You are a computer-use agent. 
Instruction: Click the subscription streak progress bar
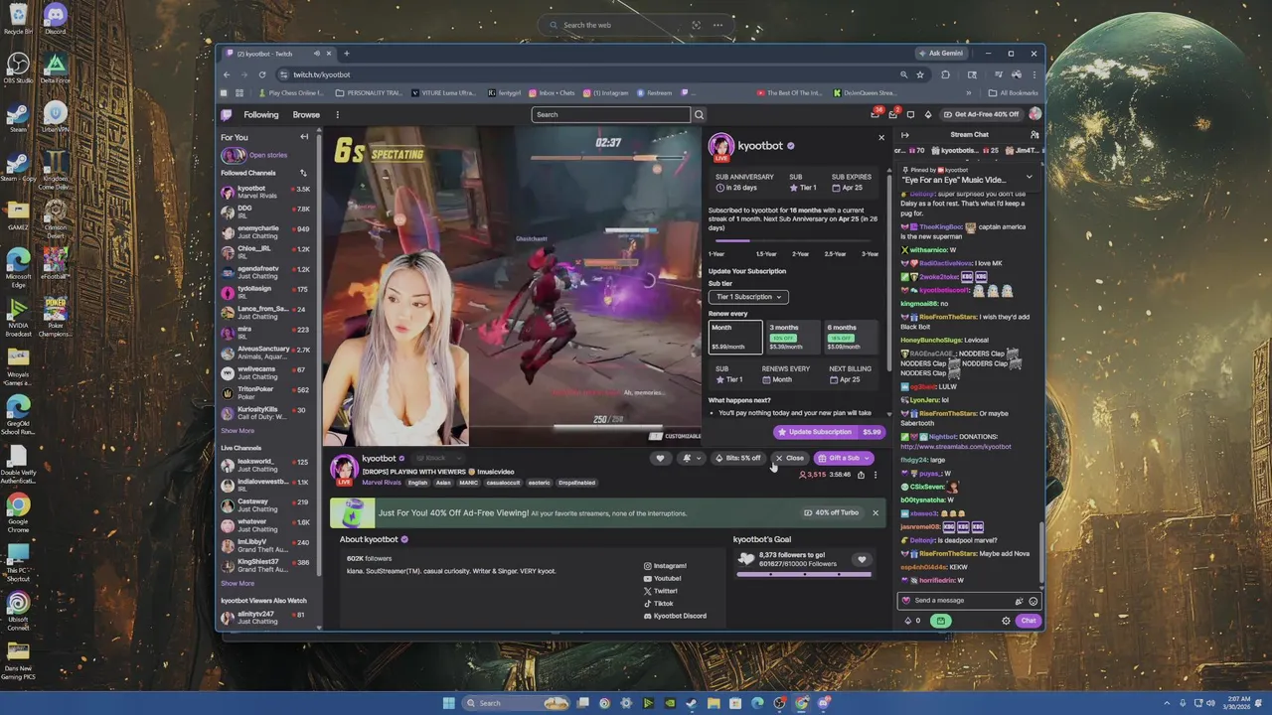(793, 241)
